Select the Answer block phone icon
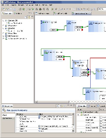 tap(69, 23)
